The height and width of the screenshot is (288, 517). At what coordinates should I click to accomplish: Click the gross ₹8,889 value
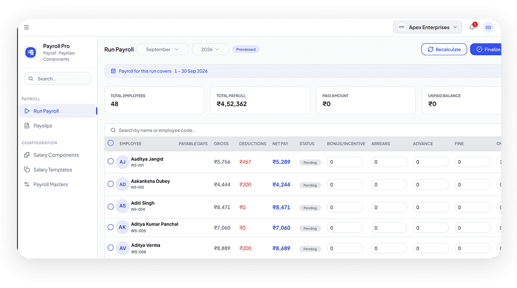(222, 248)
